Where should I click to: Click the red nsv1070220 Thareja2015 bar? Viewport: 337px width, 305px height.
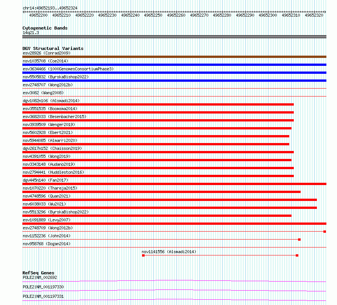point(161,192)
